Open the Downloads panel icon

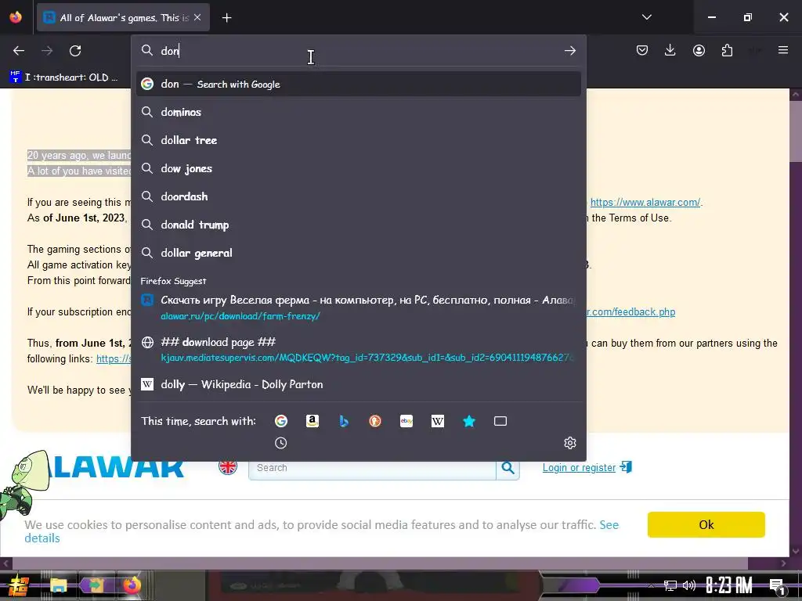[x=670, y=50]
